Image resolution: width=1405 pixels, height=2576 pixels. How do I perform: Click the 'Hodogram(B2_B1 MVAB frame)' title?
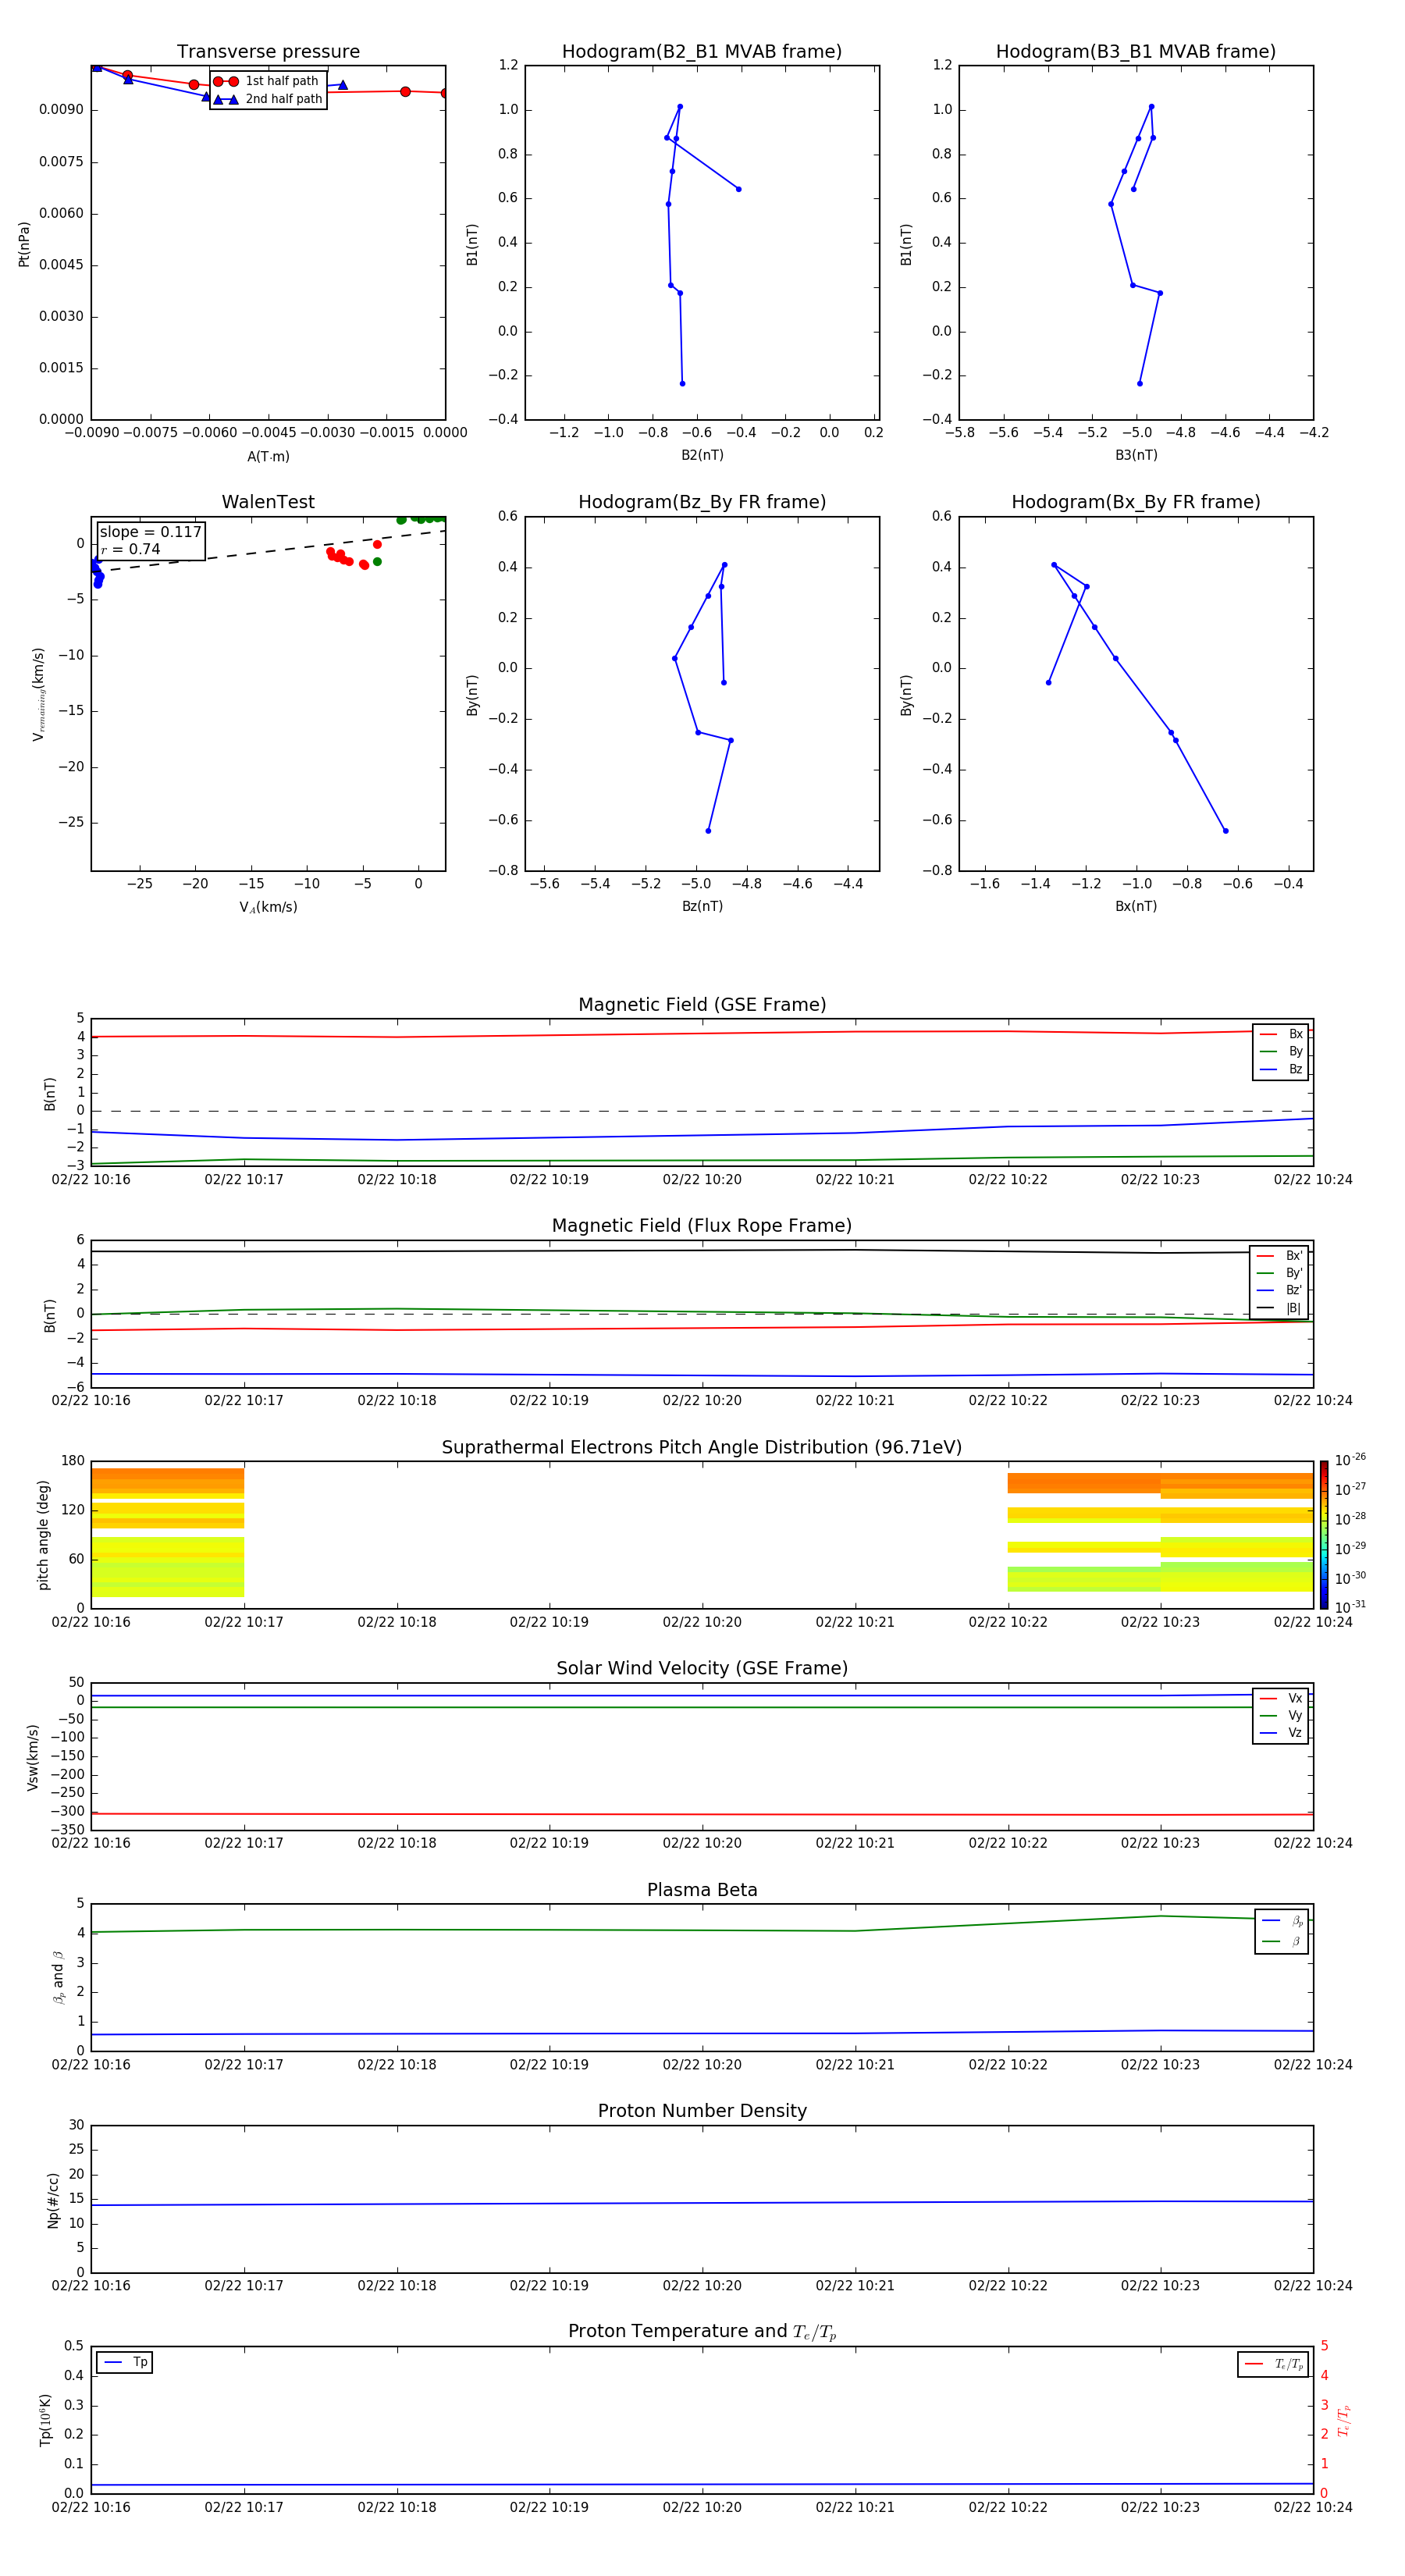pos(702,52)
